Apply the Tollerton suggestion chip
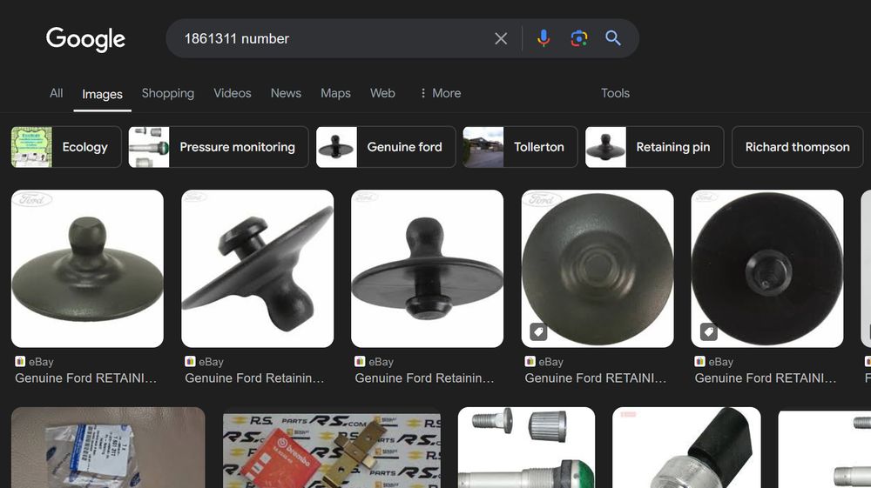Image resolution: width=871 pixels, height=488 pixels. [x=520, y=147]
